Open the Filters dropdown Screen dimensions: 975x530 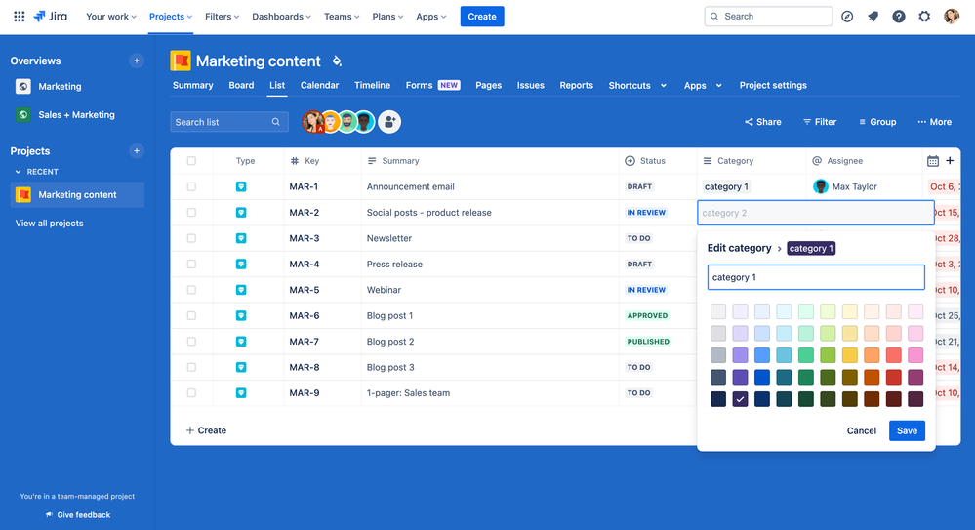point(222,17)
